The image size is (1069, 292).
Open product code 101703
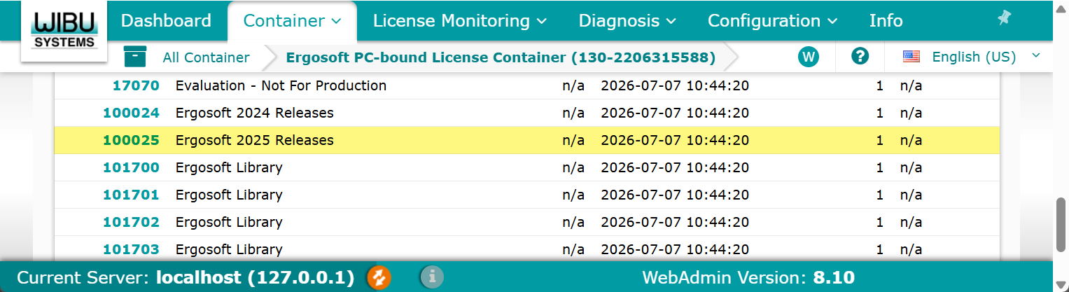coord(131,249)
